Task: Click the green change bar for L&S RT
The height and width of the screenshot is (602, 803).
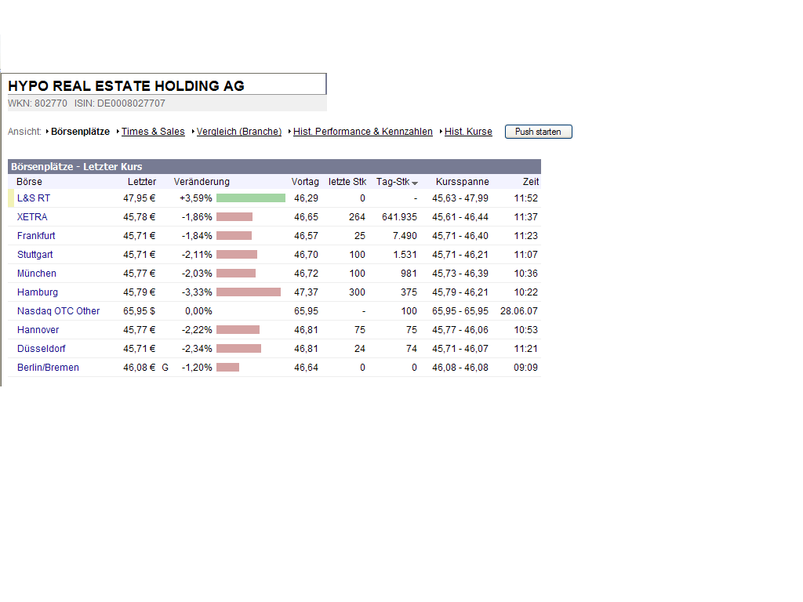Action: (x=250, y=198)
